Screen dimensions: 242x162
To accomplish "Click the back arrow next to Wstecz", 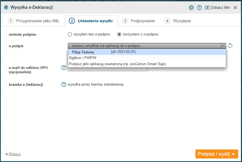I will click(x=6, y=154).
